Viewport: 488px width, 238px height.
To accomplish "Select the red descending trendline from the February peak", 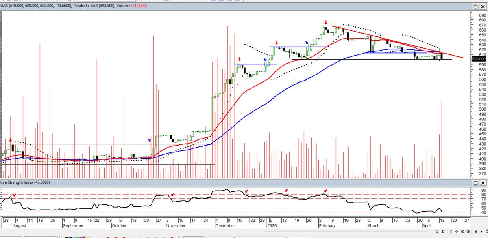I will pos(397,42).
